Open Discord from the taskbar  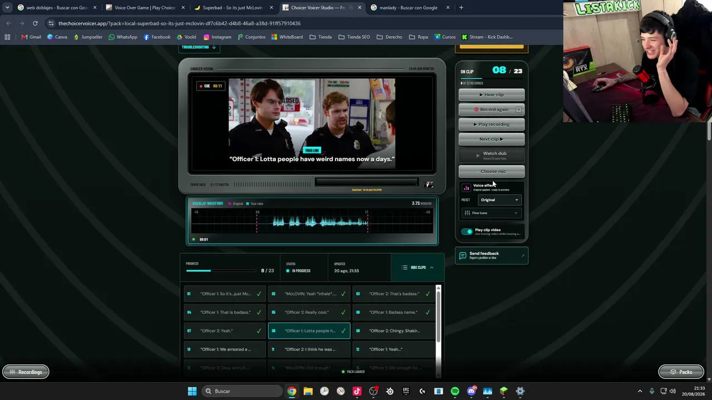471,391
